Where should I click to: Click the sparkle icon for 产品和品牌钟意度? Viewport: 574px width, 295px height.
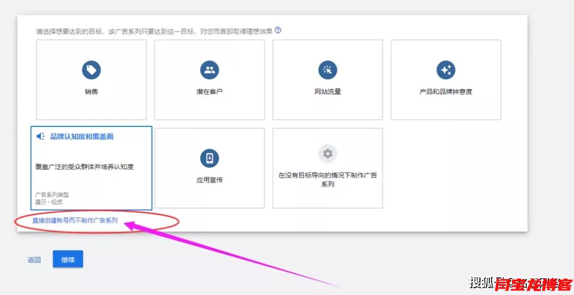point(445,70)
